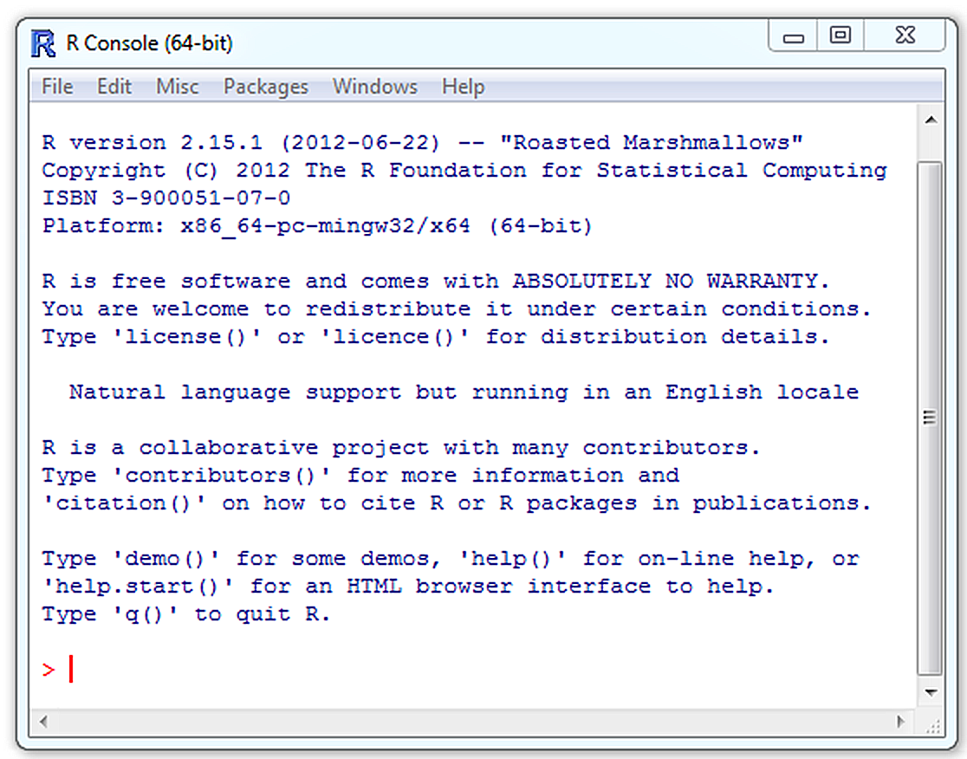The image size is (967, 759).
Task: Click the 'Natural language support' line
Action: (x=464, y=392)
